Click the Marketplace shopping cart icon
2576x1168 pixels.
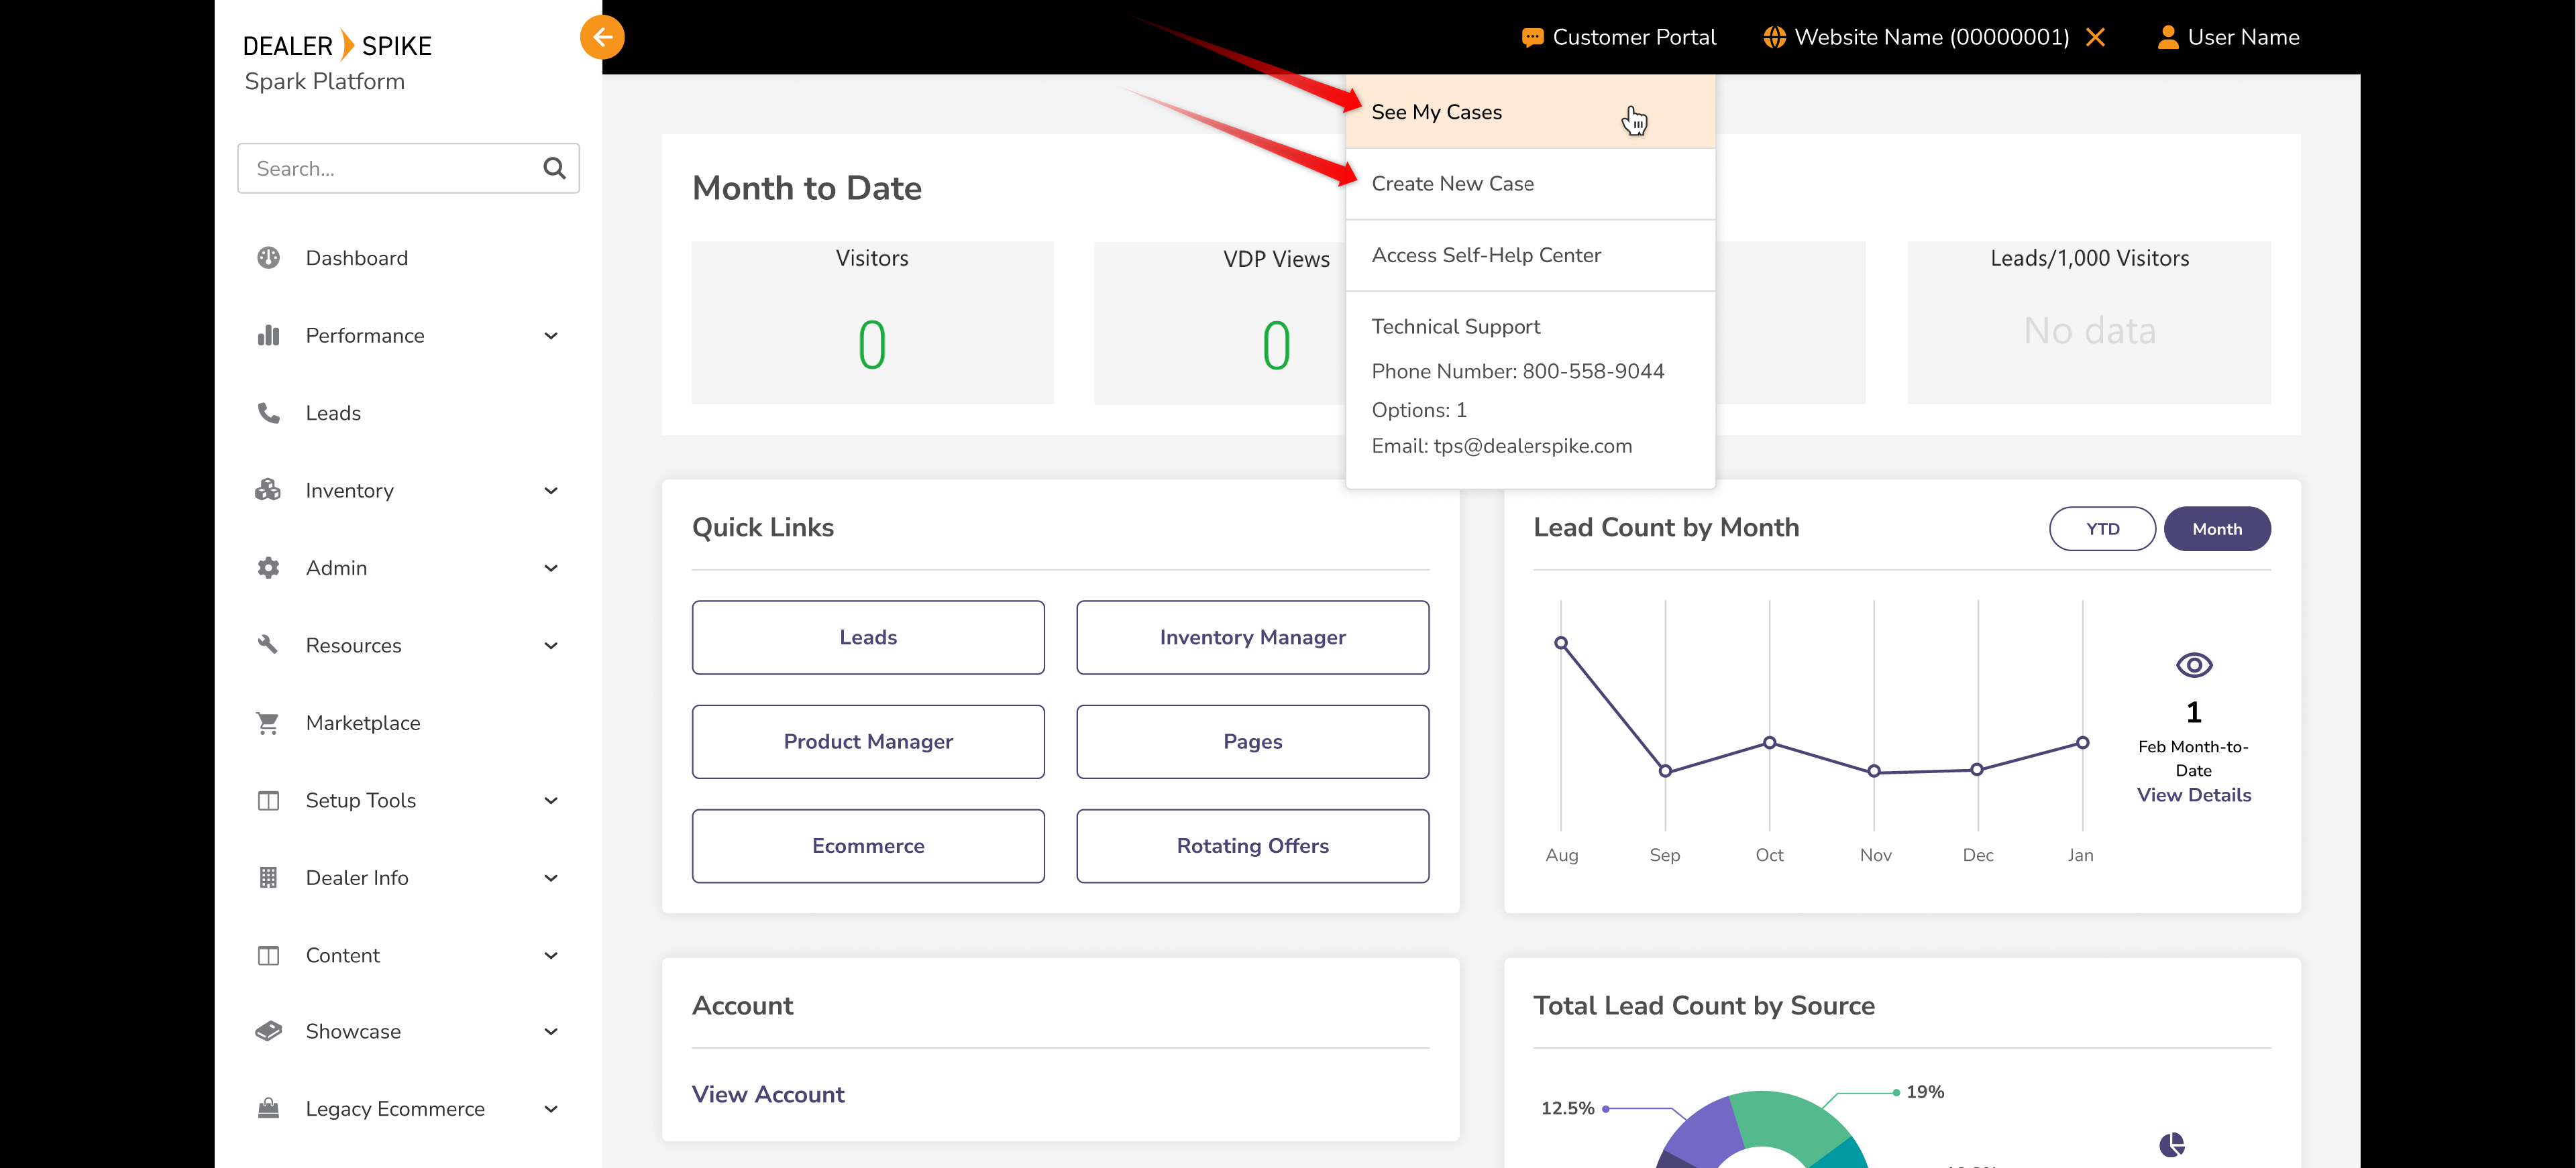pyautogui.click(x=268, y=722)
